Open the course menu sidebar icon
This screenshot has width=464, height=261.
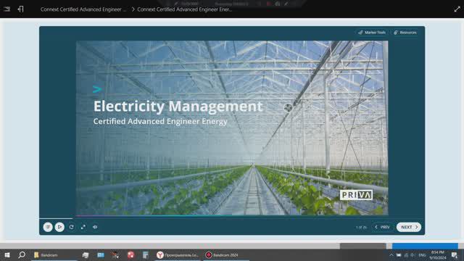(7, 9)
